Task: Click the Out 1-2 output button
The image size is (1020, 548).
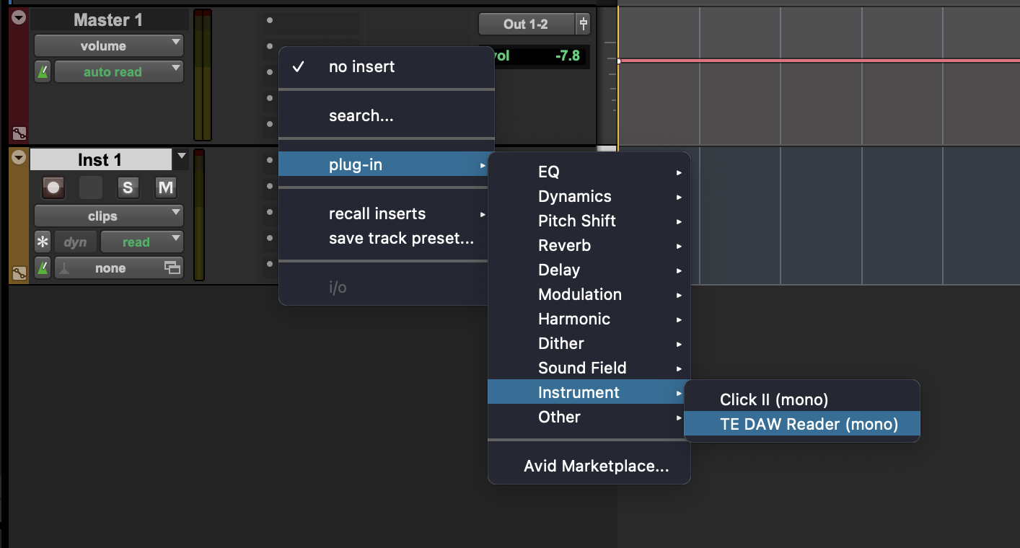Action: tap(526, 25)
